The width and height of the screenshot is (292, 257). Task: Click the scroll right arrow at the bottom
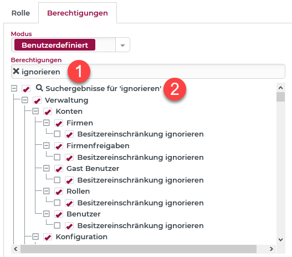271,249
